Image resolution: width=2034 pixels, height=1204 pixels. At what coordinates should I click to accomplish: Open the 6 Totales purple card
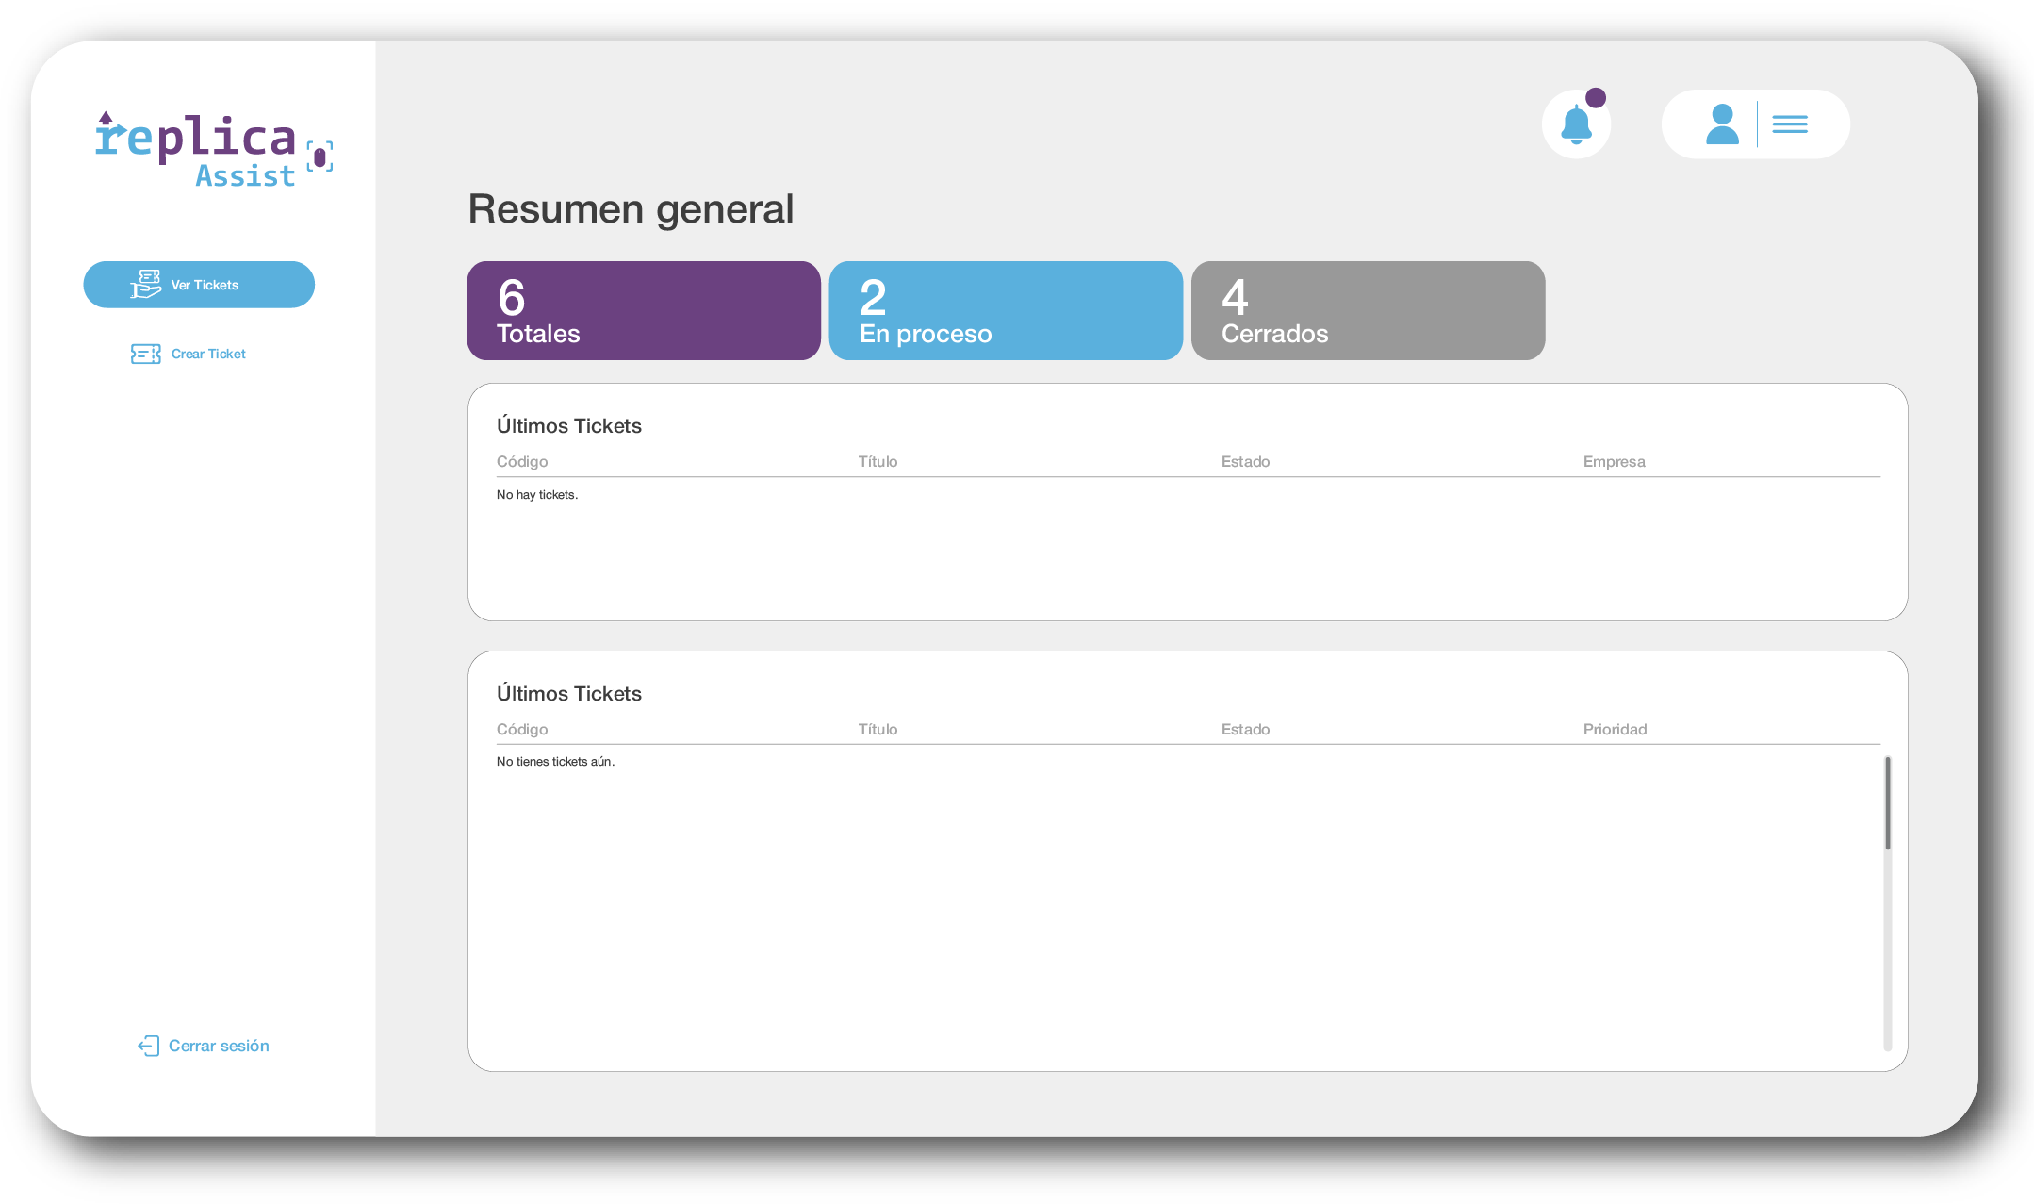(x=644, y=310)
